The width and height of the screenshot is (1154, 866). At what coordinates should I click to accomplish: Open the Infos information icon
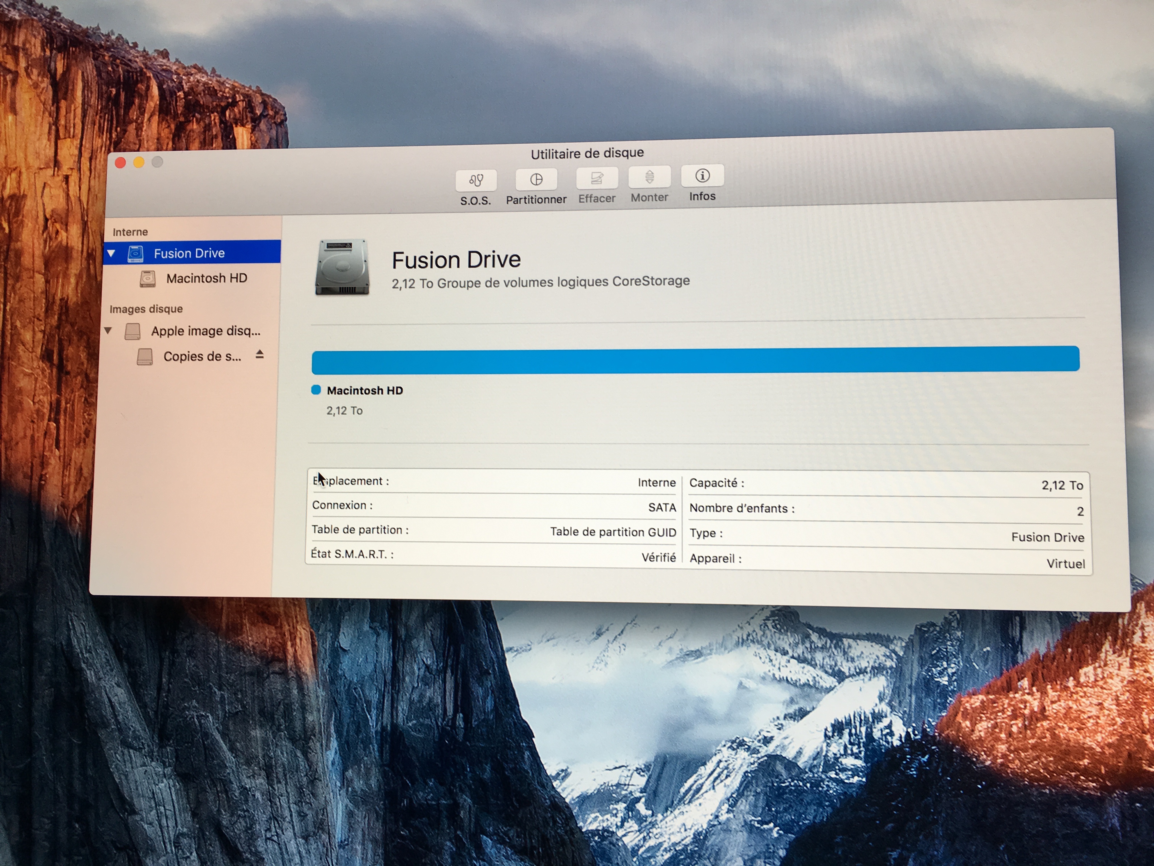tap(702, 176)
